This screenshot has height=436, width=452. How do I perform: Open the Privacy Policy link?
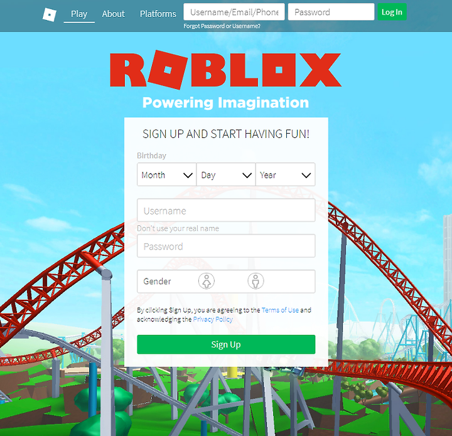pyautogui.click(x=213, y=319)
